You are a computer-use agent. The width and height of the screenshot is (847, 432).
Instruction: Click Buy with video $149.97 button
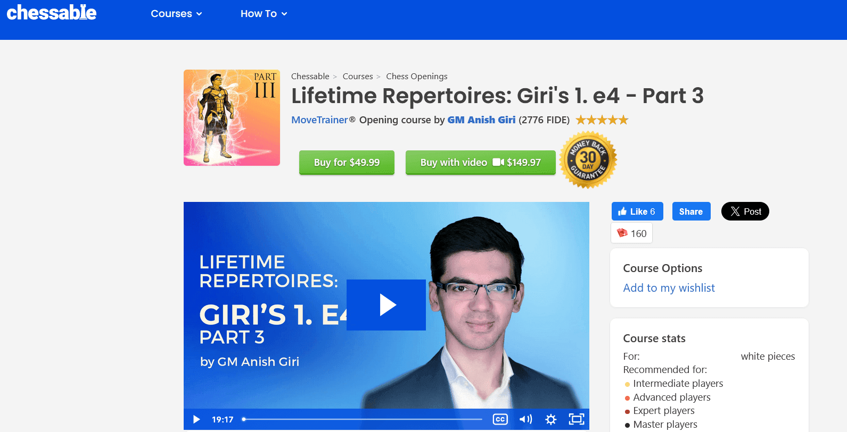click(480, 163)
